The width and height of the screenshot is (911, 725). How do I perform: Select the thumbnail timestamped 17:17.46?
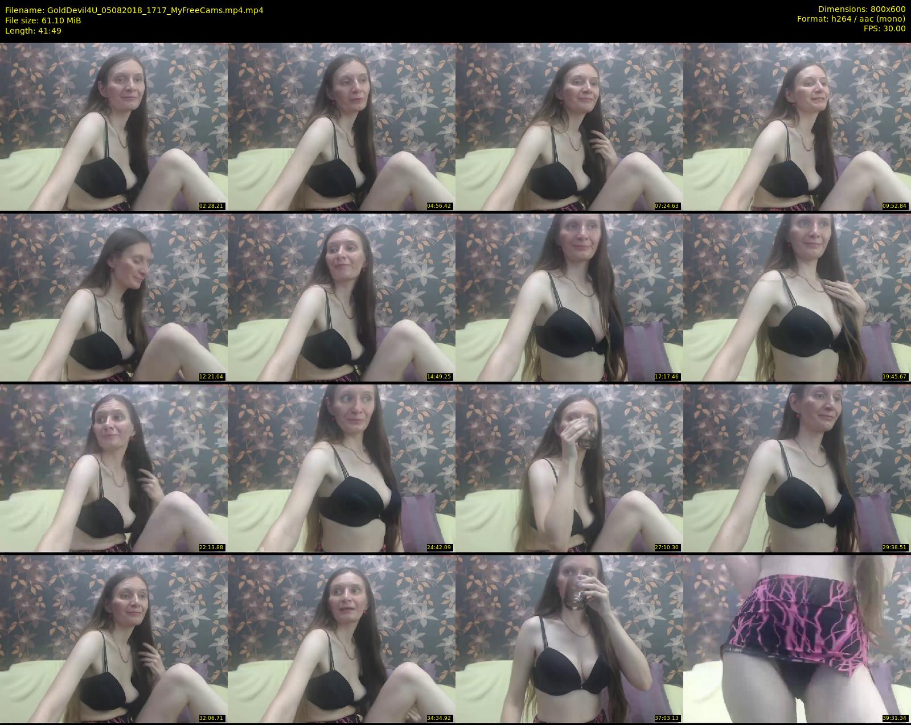[569, 297]
